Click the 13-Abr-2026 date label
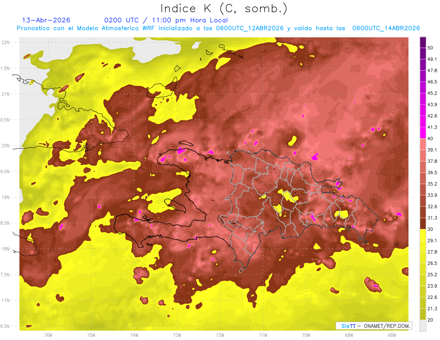Image resolution: width=440 pixels, height=340 pixels. coord(46,20)
